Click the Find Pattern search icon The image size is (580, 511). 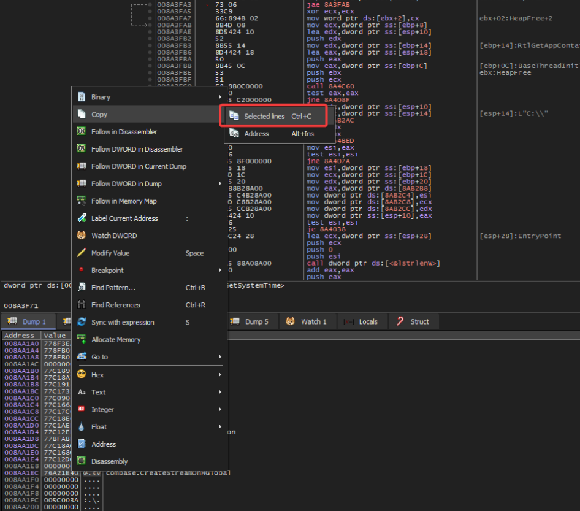80,288
